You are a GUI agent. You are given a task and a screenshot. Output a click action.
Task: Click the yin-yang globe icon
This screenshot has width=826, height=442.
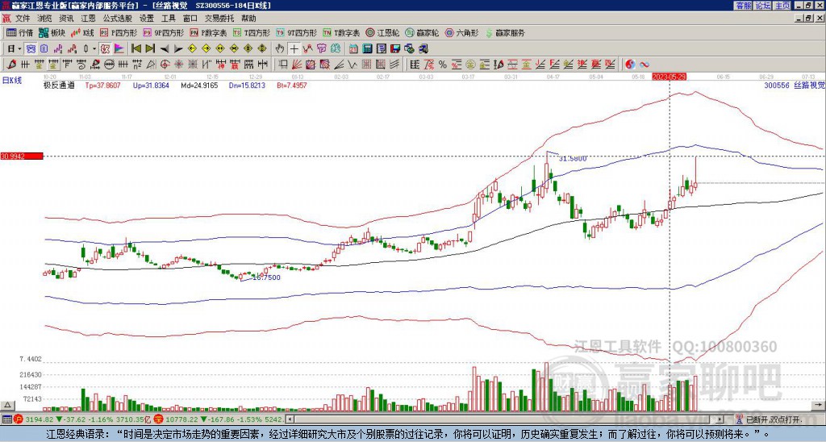coord(630,65)
